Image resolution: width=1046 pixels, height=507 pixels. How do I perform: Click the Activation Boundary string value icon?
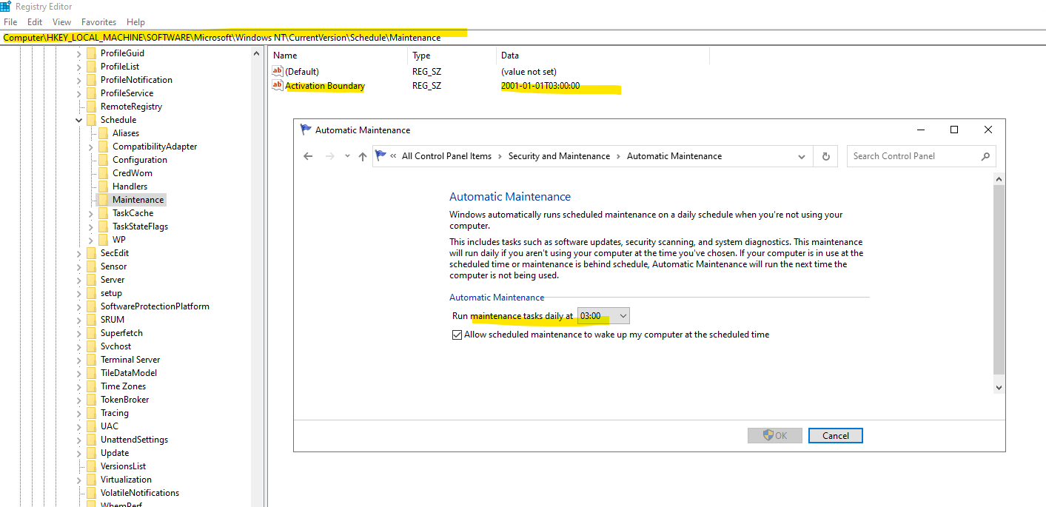tap(278, 86)
